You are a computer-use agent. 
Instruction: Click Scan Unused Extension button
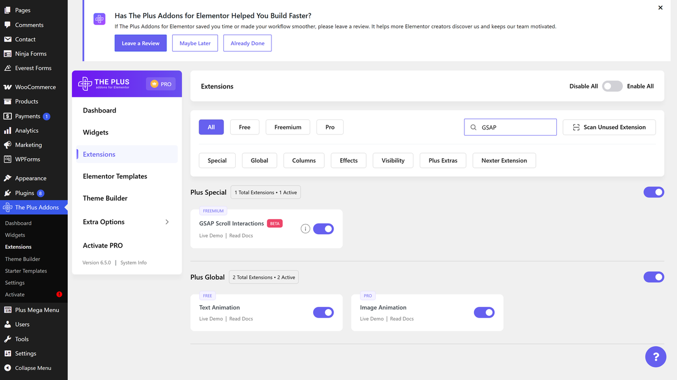(x=609, y=127)
